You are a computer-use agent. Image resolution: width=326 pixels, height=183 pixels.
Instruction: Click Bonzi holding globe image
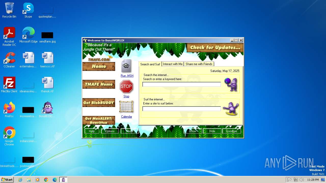231,85
